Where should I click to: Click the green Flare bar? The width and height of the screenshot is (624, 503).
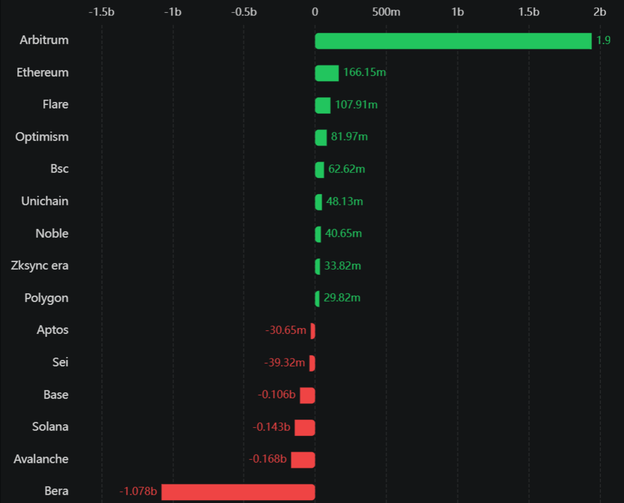click(x=323, y=105)
